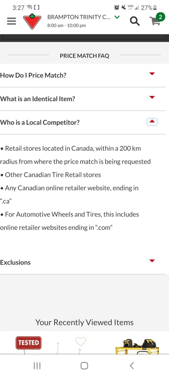Select Brampton Trinity store name
Screen dimensions: 169x377
79,17
